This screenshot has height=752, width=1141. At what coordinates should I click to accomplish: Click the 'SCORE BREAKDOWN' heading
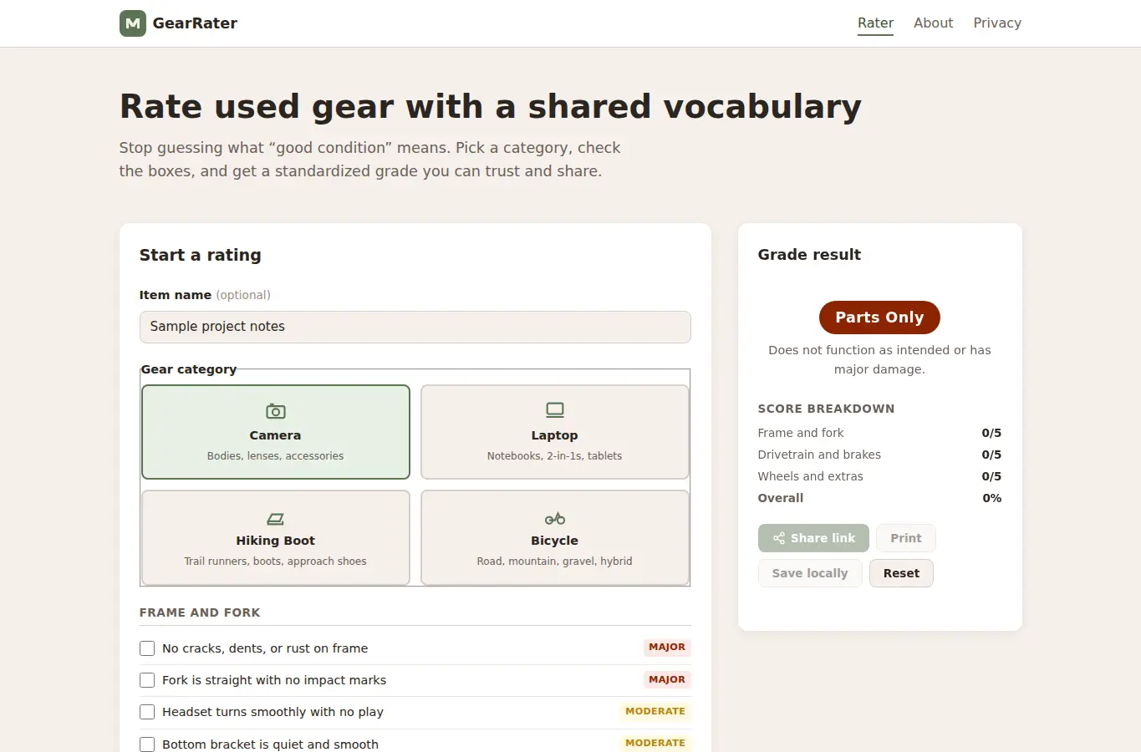click(826, 409)
